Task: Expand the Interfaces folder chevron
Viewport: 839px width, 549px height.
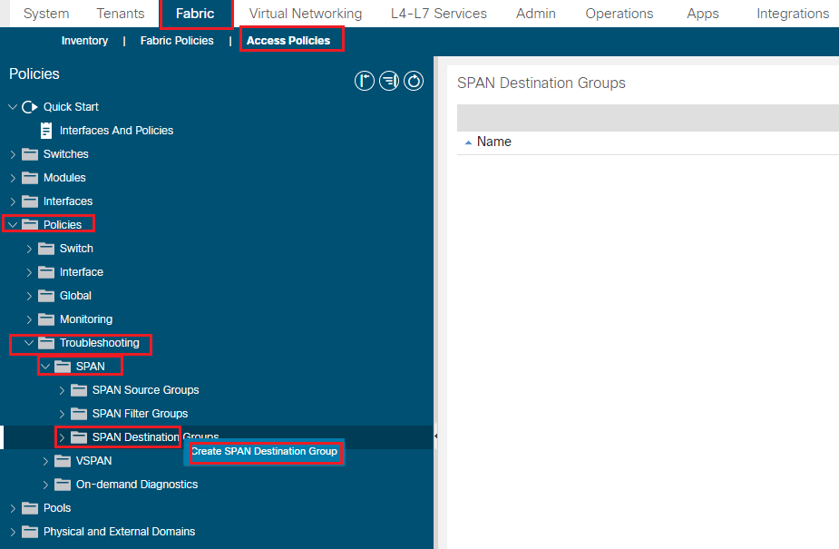Action: point(13,201)
